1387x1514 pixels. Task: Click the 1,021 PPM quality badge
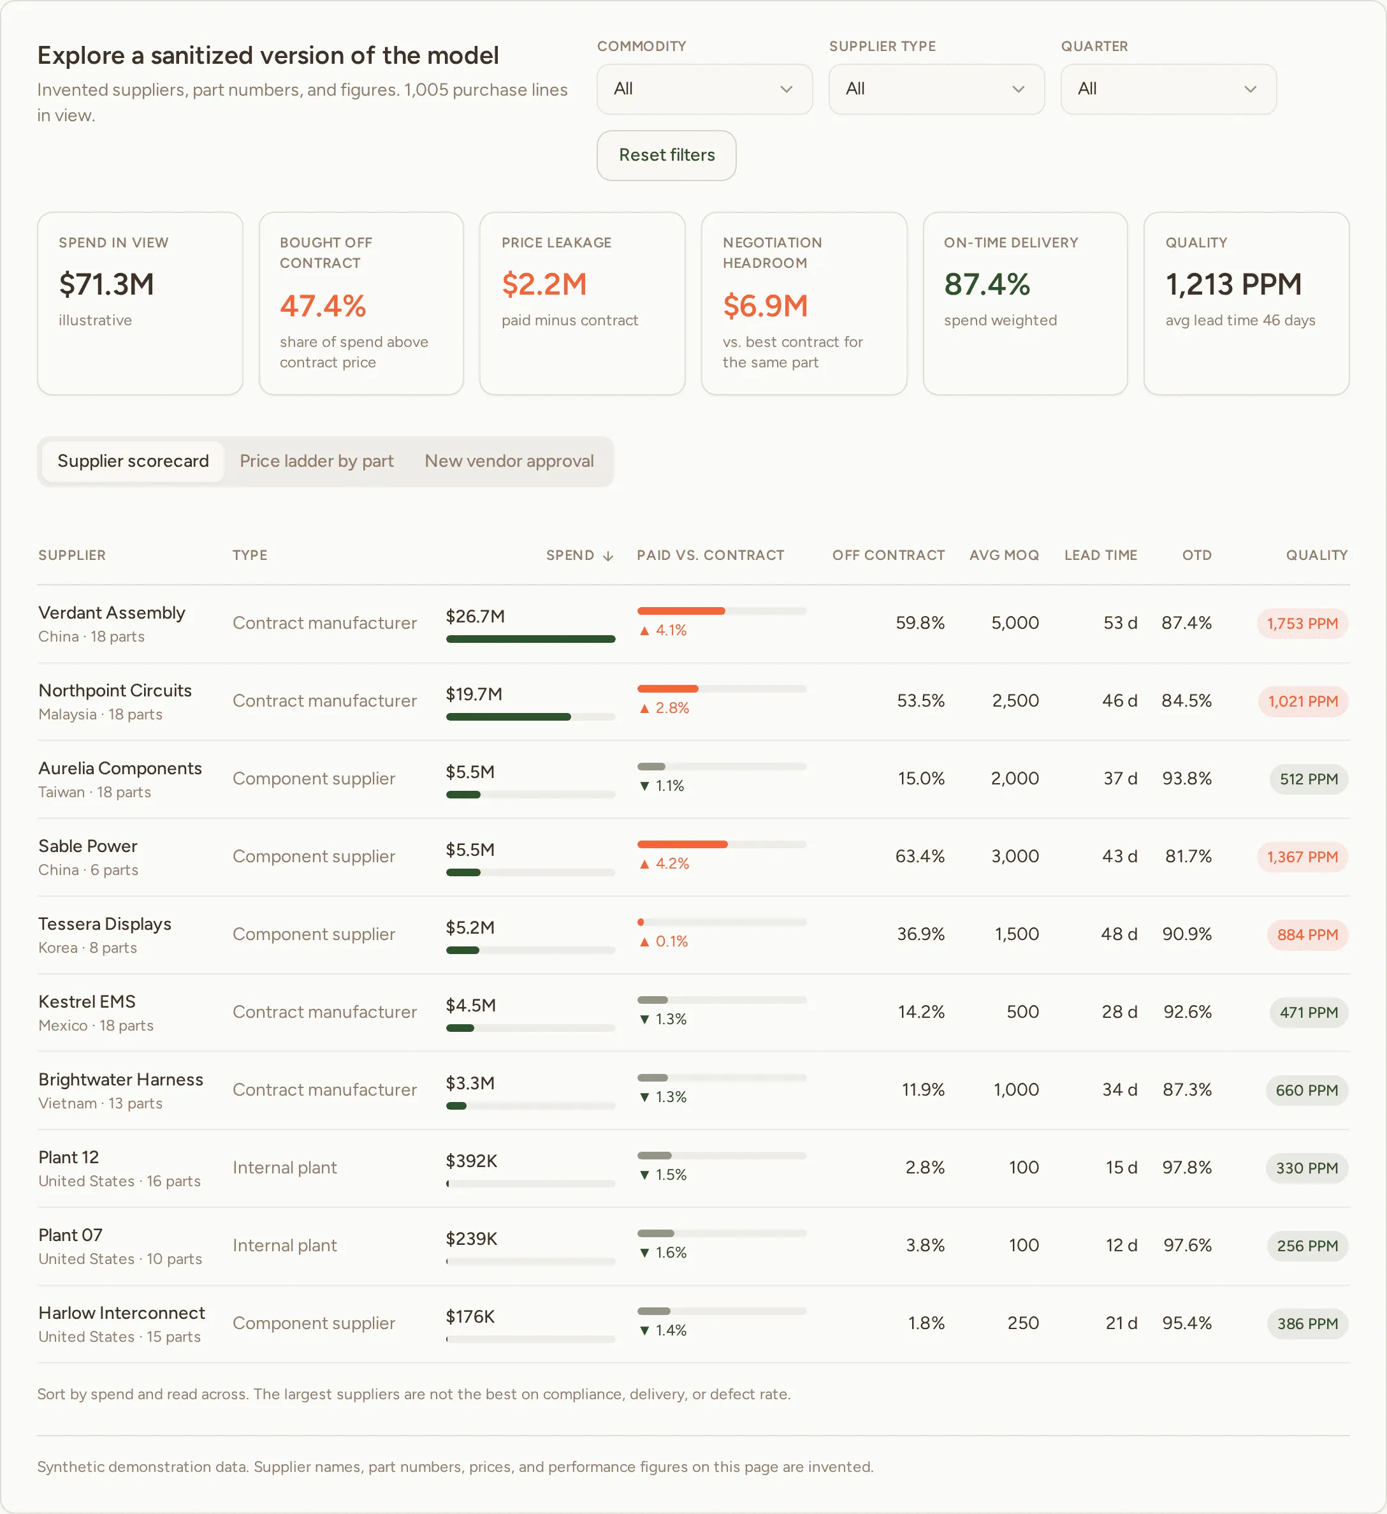pyautogui.click(x=1303, y=702)
